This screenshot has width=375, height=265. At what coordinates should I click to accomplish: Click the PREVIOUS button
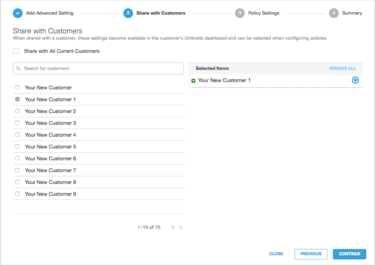[311, 254]
